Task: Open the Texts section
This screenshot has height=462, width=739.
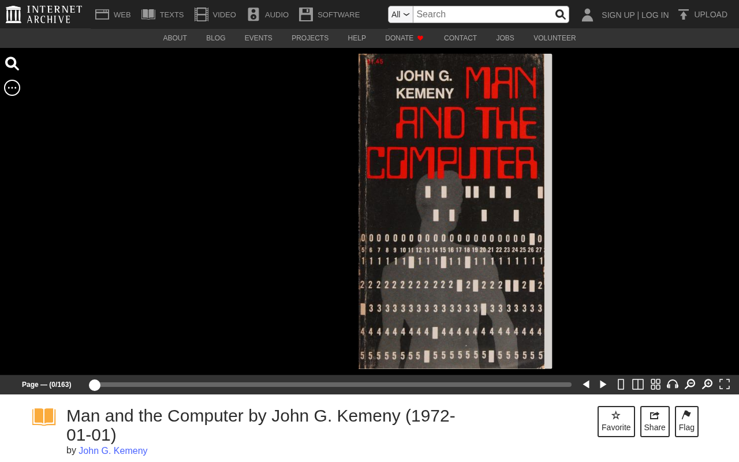Action: [x=163, y=14]
